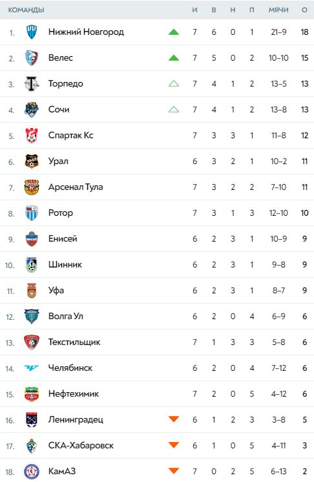314x482 pixels.
Task: Open the СКА-Хабаровск team link
Action: pyautogui.click(x=81, y=445)
